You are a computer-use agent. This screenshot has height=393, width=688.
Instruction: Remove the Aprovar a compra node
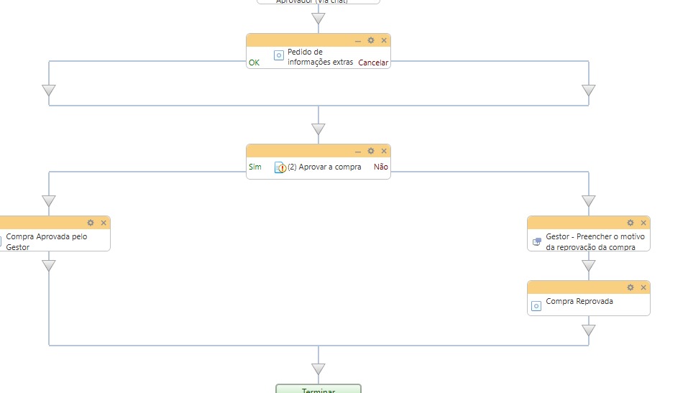(384, 151)
